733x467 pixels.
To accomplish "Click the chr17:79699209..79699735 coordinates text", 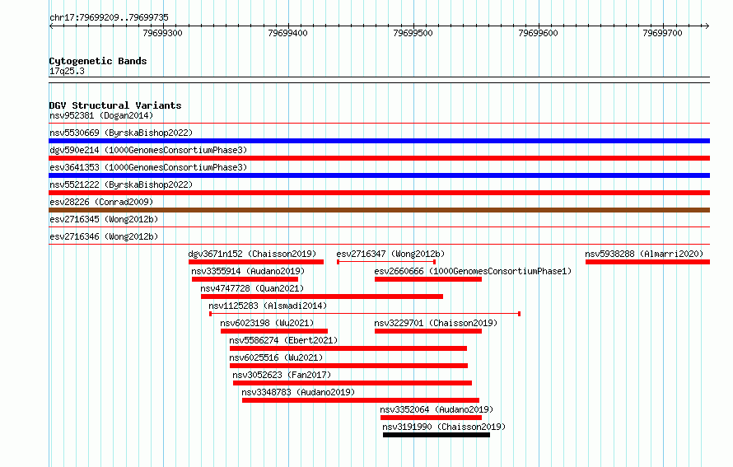I will (109, 18).
